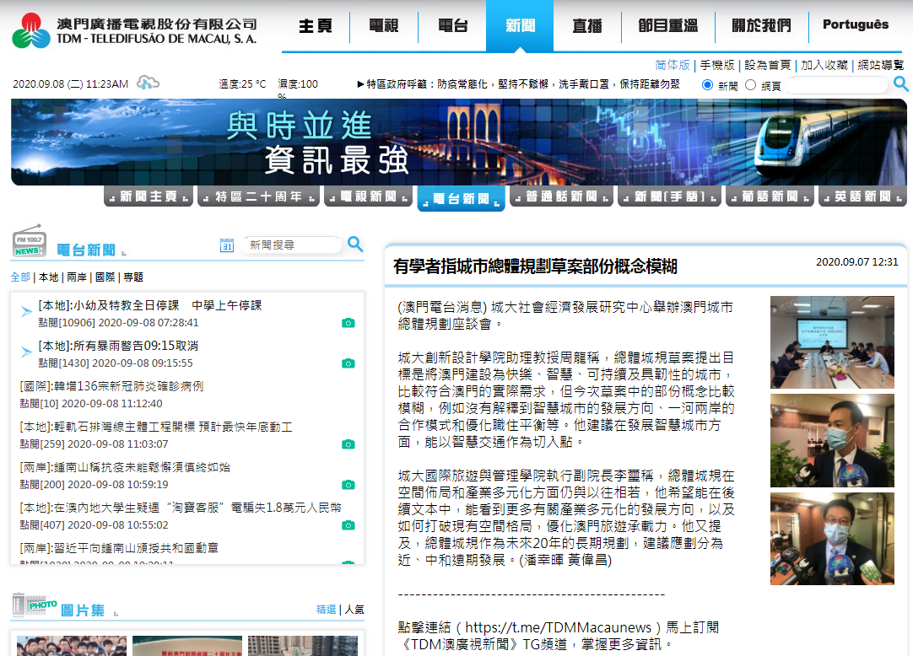Click the top-right site search magnifier icon
Viewport: 913px width, 656px height.
901,83
